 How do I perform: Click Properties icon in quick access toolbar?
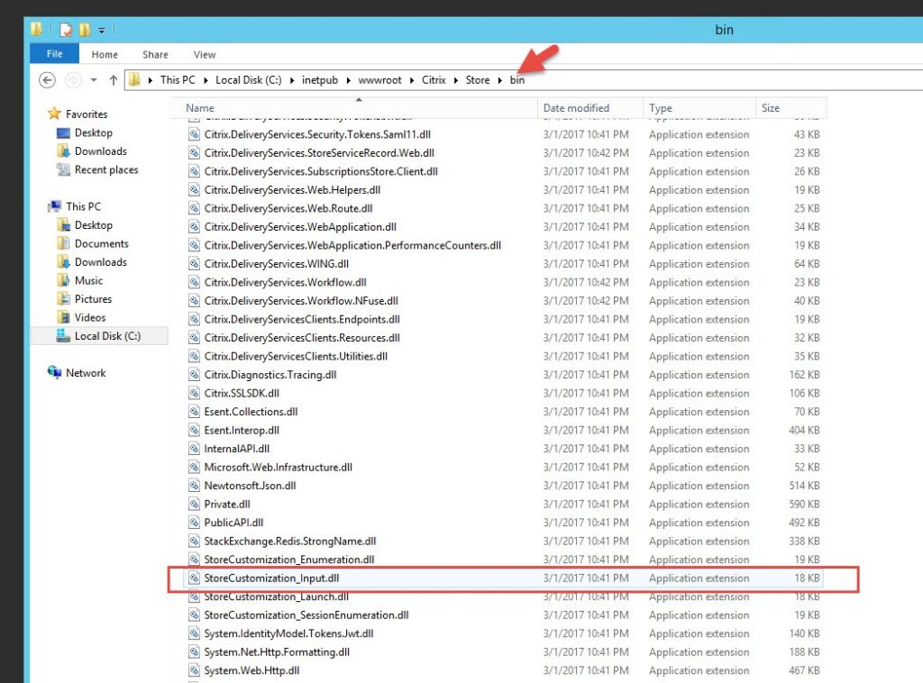(x=66, y=30)
